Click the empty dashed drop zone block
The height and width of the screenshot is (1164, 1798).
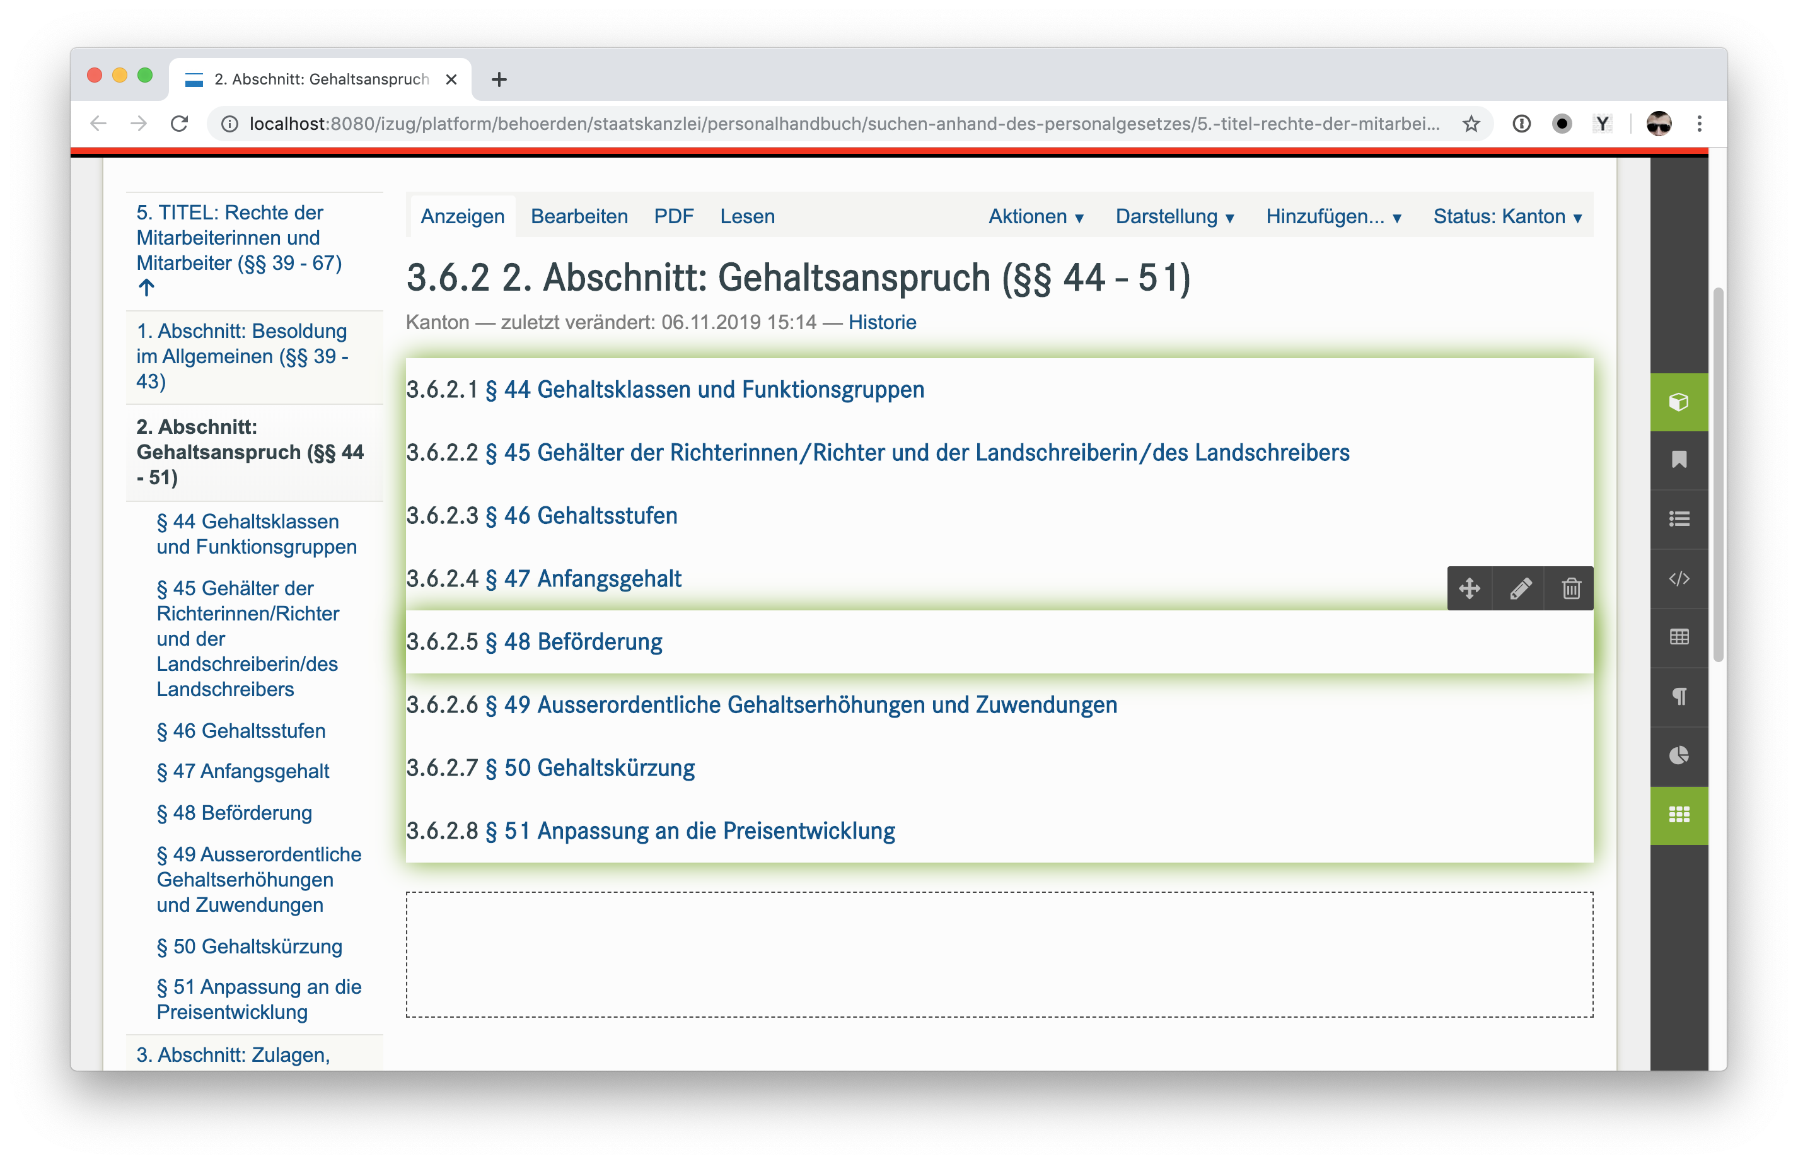pos(999,955)
